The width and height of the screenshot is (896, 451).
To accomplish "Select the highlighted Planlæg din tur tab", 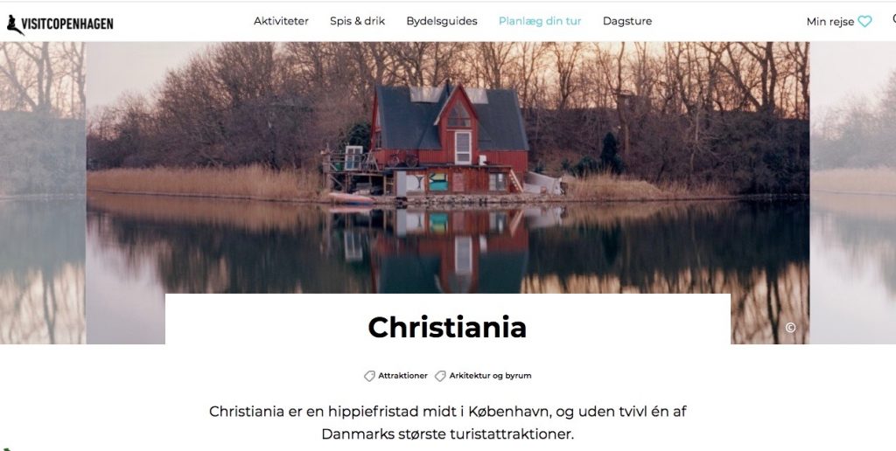I will tap(540, 21).
